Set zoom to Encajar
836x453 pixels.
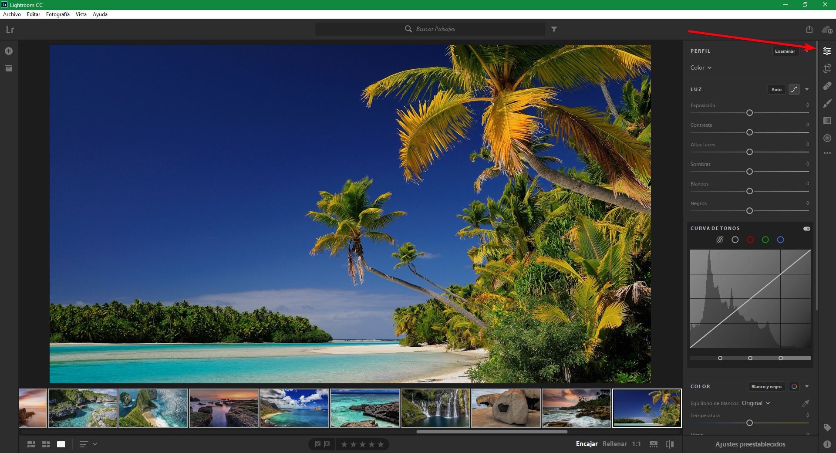tap(587, 444)
